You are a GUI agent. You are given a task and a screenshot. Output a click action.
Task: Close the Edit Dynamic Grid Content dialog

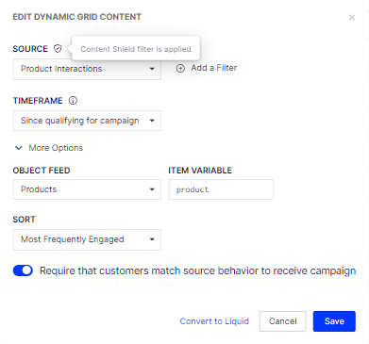click(x=352, y=17)
